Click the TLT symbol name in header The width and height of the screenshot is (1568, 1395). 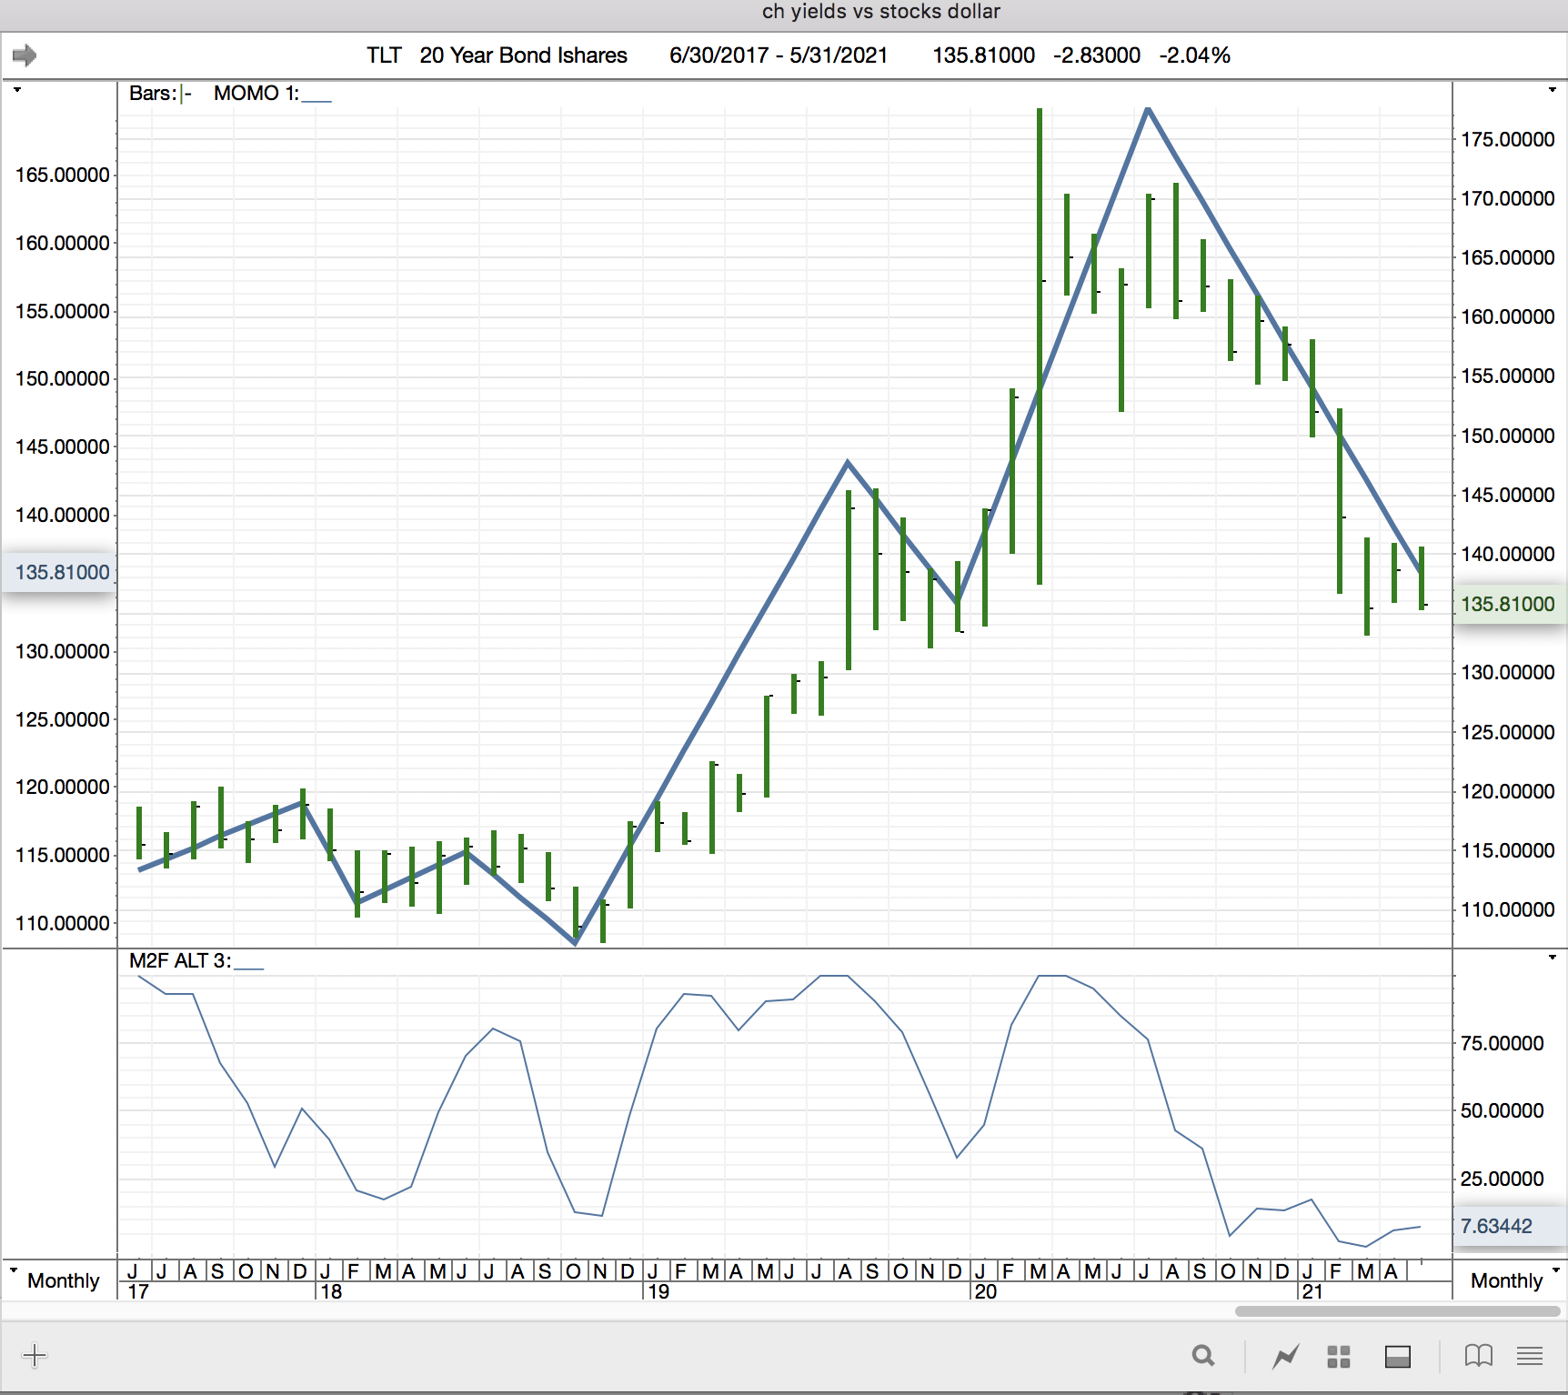(383, 55)
